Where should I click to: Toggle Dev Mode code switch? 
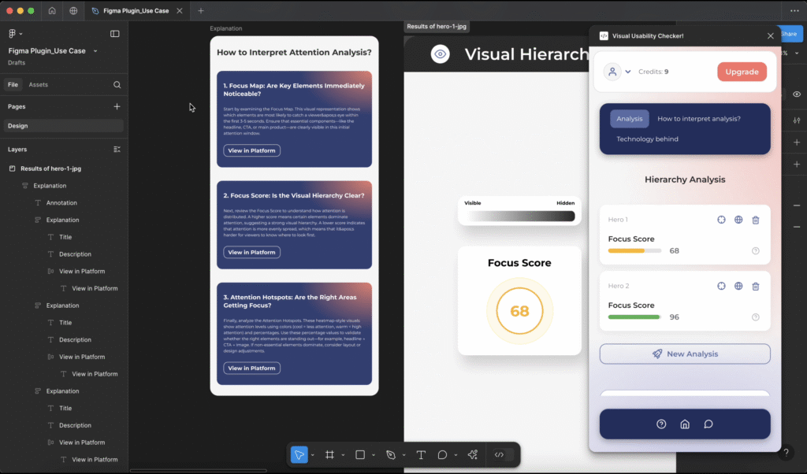tap(504, 455)
